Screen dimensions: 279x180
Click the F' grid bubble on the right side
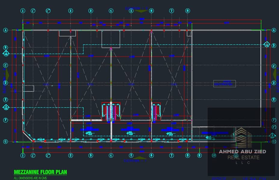coord(274,127)
